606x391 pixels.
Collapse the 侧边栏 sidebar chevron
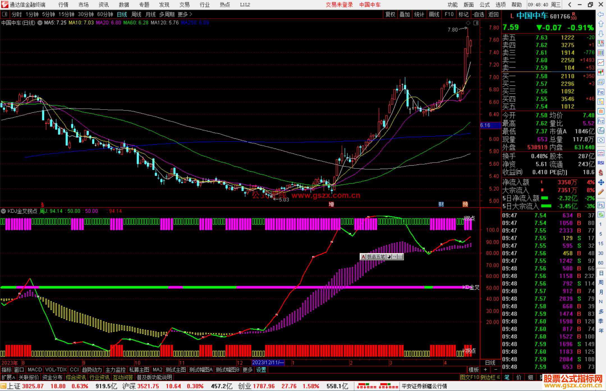point(498,377)
